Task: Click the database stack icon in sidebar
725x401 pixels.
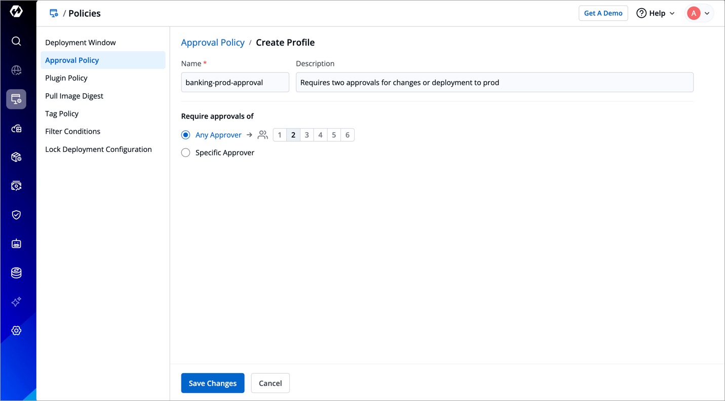Action: tap(16, 273)
